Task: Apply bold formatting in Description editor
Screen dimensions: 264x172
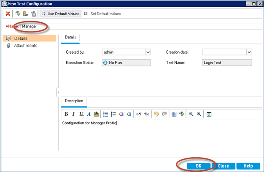Action: [x=66, y=114]
